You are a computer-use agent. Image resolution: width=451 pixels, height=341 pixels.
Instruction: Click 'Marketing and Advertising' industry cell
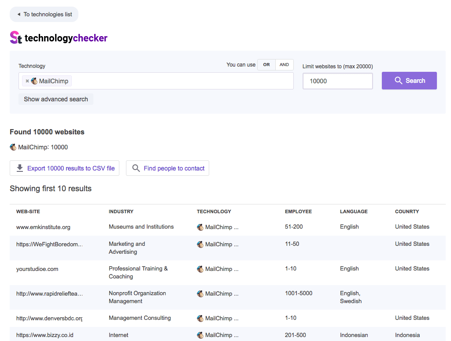coord(127,248)
